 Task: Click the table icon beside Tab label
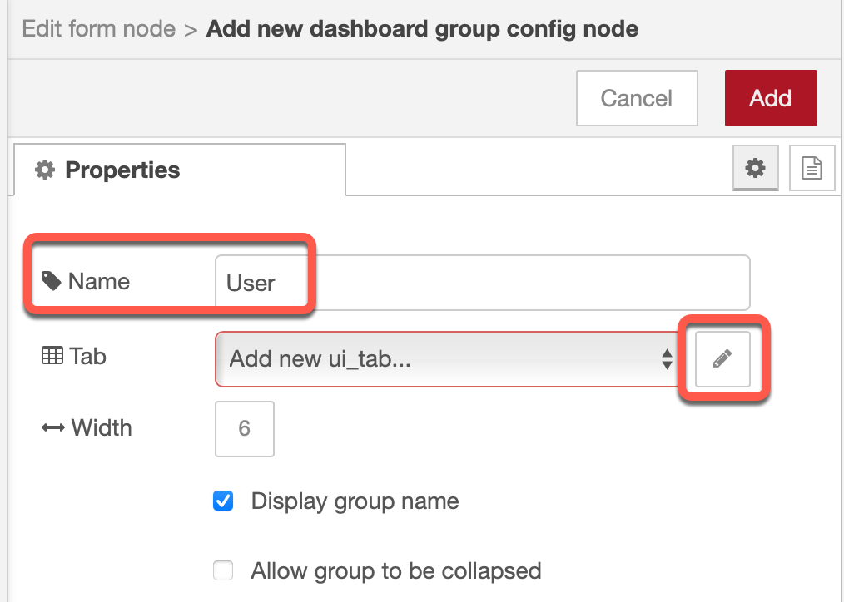52,356
